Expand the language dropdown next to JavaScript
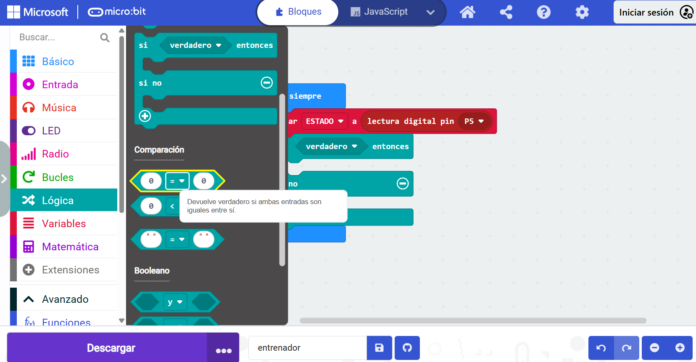This screenshot has width=696, height=362. point(430,12)
